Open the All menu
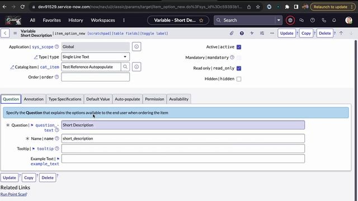 [x=32, y=20]
